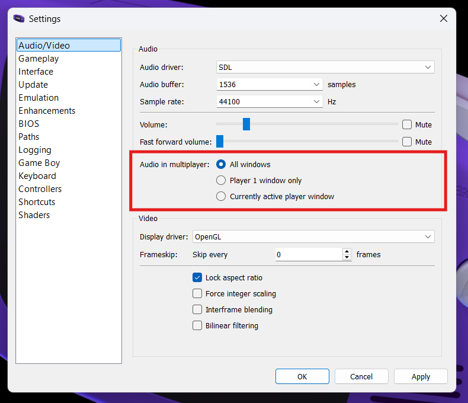Open the Shortcuts settings
The height and width of the screenshot is (403, 468).
[69, 202]
